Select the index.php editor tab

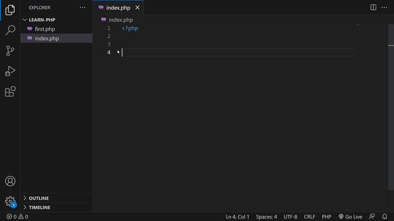[118, 8]
